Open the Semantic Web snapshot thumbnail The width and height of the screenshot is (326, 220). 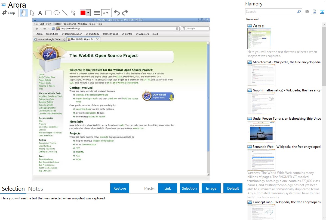point(261,160)
